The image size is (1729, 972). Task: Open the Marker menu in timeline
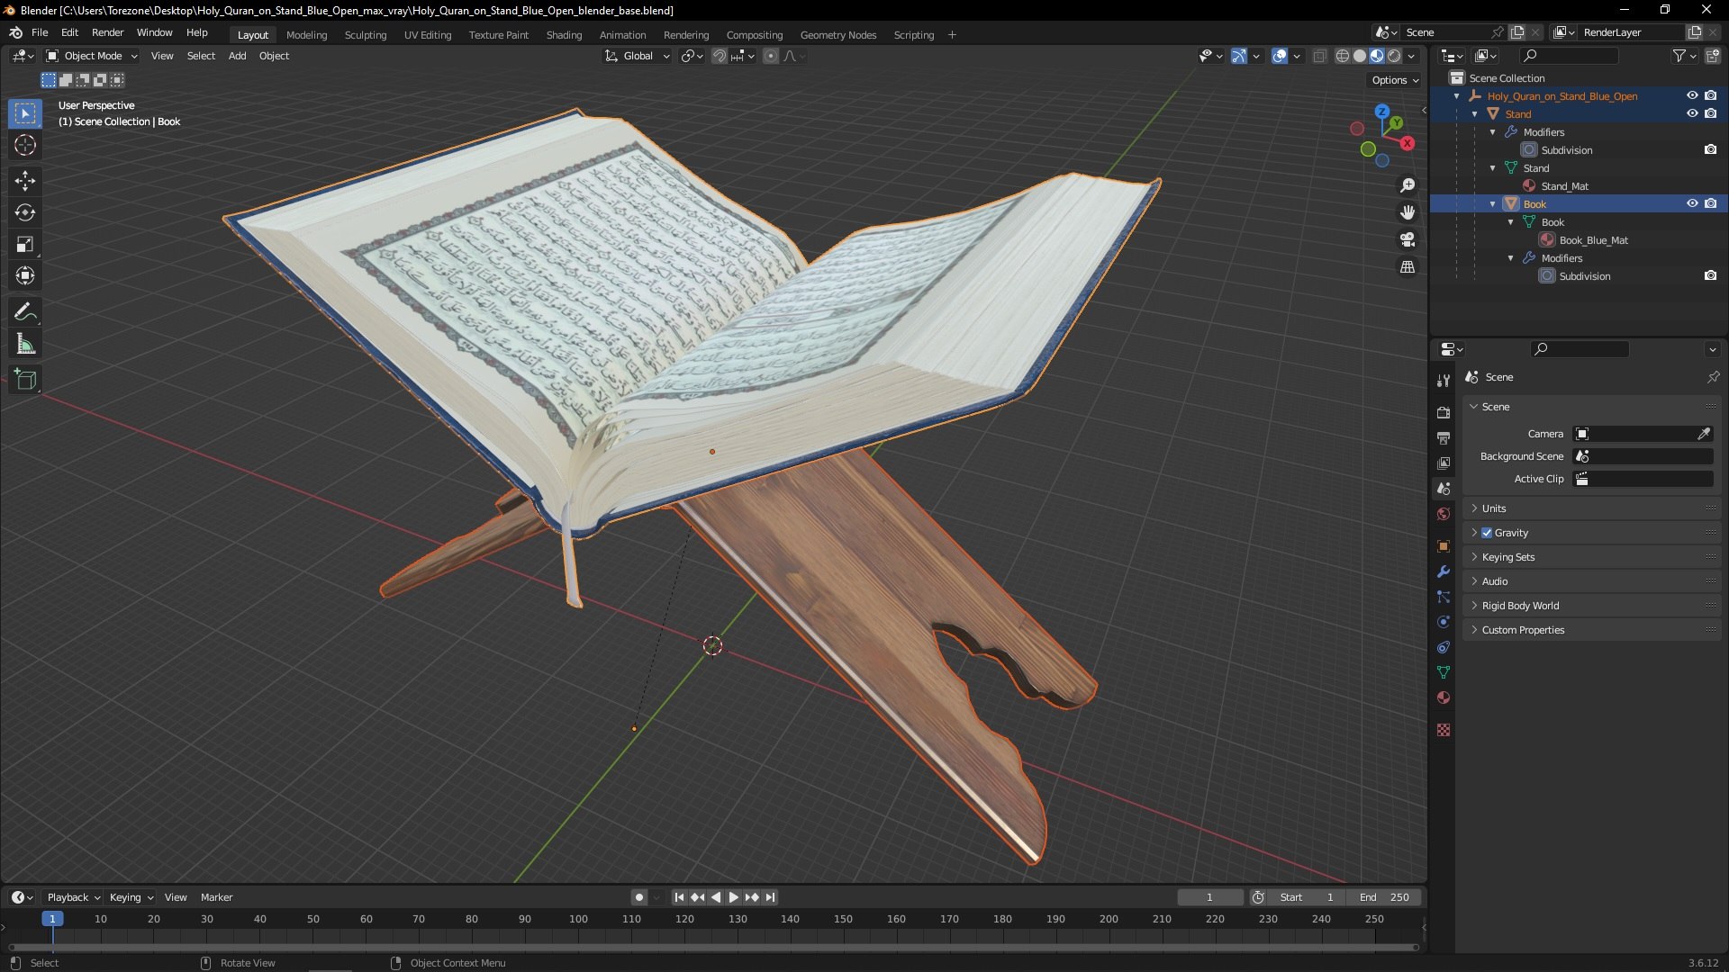216,897
